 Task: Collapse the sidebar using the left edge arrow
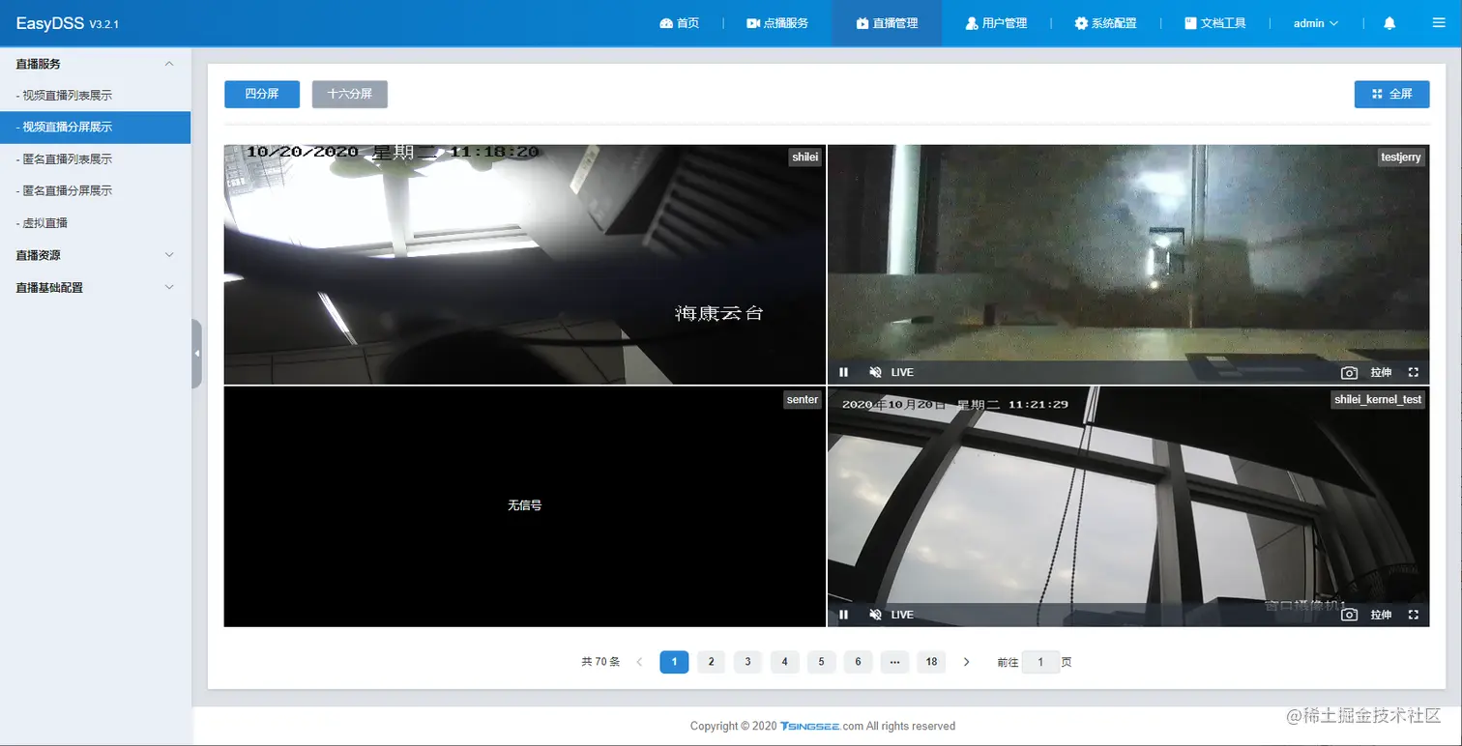pyautogui.click(x=197, y=353)
